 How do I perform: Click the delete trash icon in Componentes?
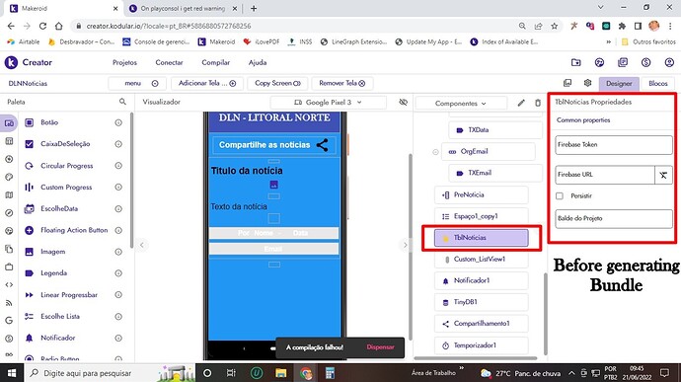click(538, 103)
